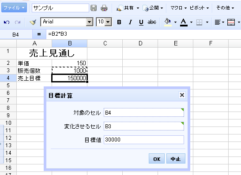241x175 pixels.
Task: Click the save (floppy disk) icon
Action: pyautogui.click(x=94, y=8)
